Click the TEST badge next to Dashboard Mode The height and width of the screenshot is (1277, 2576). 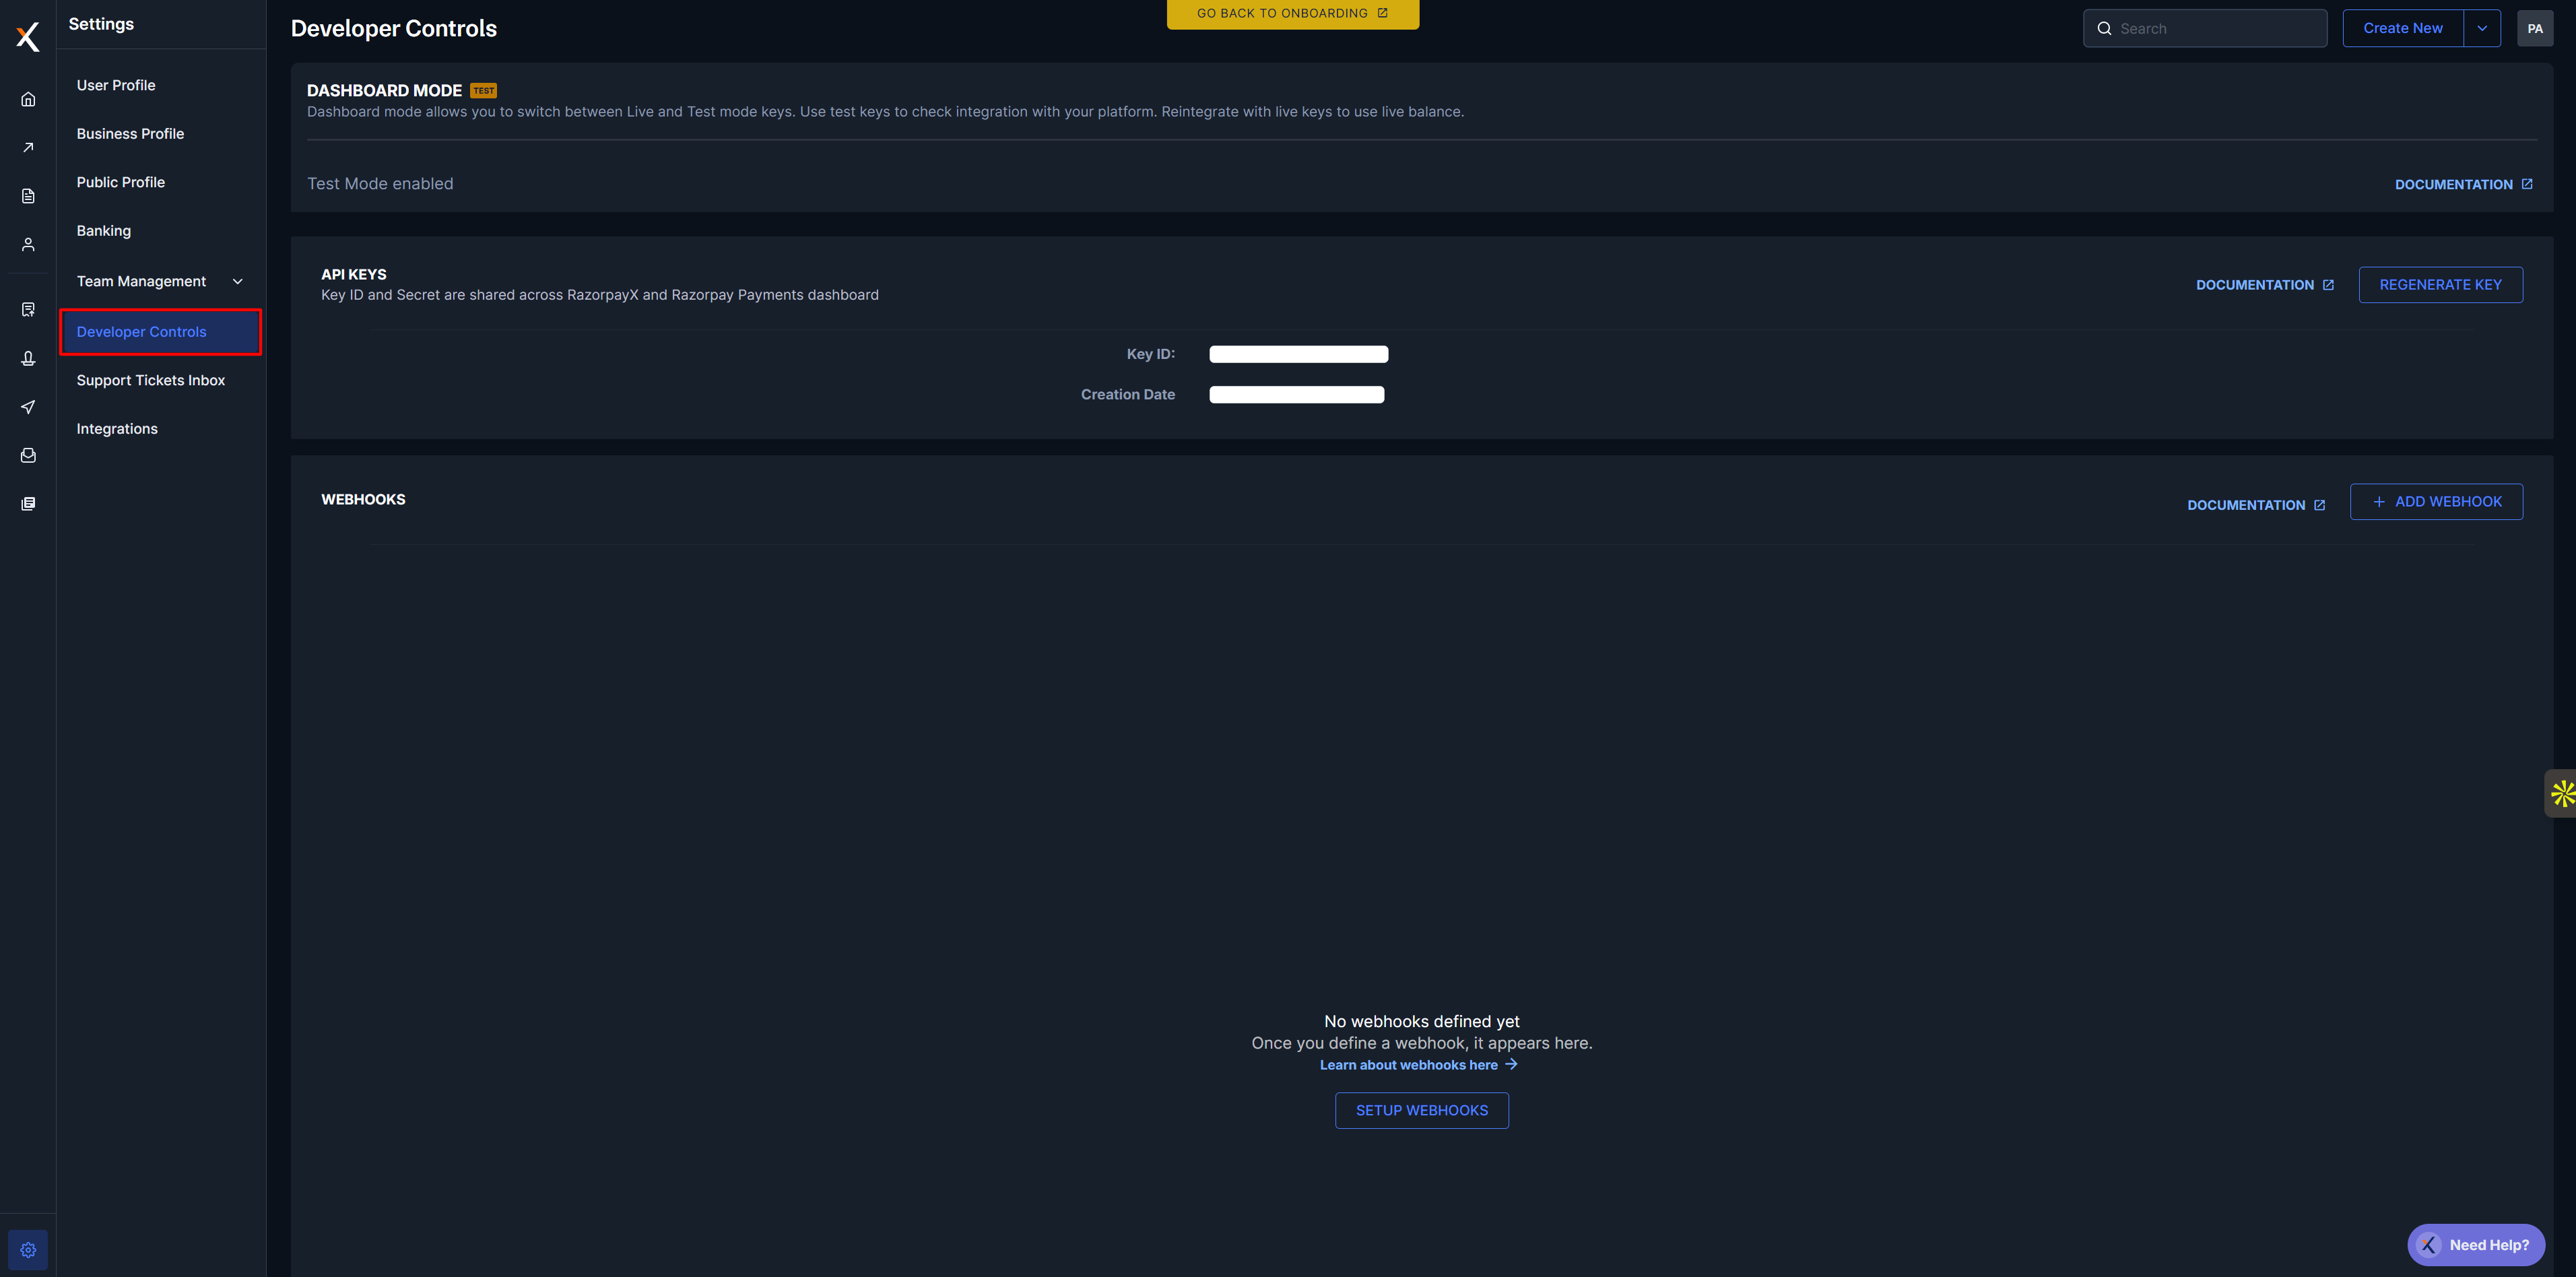tap(484, 91)
